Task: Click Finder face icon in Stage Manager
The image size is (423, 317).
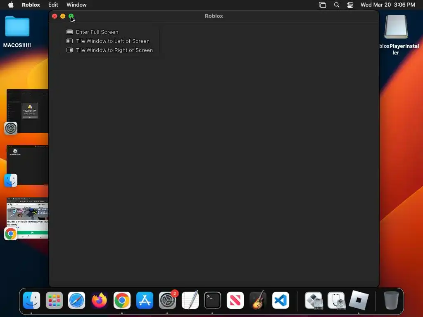Action: click(x=11, y=180)
